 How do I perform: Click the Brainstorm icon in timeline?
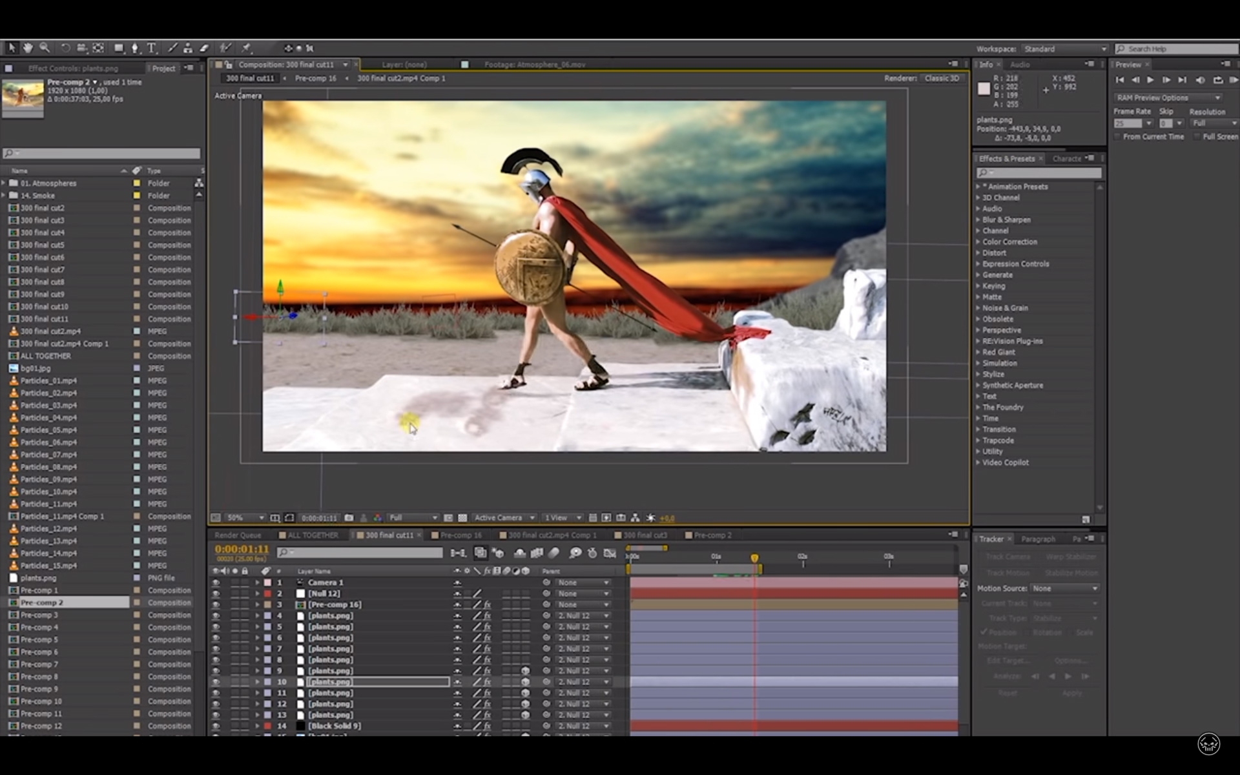coord(575,553)
